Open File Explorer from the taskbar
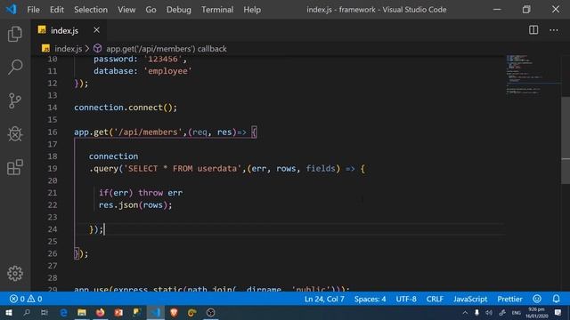Image resolution: width=570 pixels, height=320 pixels. [x=82, y=312]
